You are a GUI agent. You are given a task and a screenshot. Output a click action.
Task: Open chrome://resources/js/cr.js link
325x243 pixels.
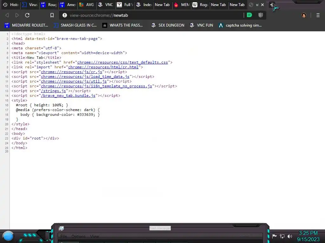[x=71, y=72]
